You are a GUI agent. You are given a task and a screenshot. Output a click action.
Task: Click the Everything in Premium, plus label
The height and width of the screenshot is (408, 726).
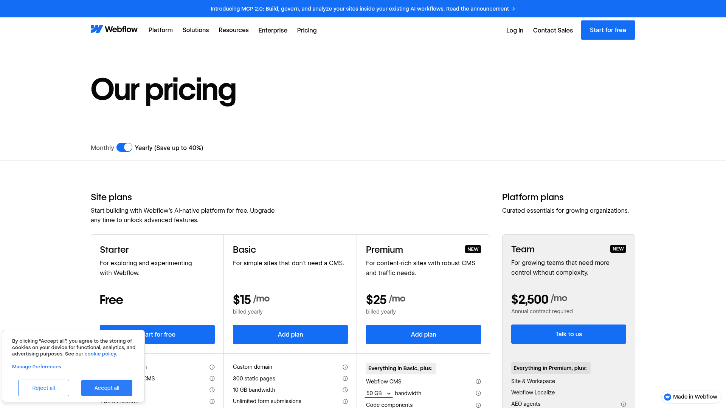click(551, 368)
